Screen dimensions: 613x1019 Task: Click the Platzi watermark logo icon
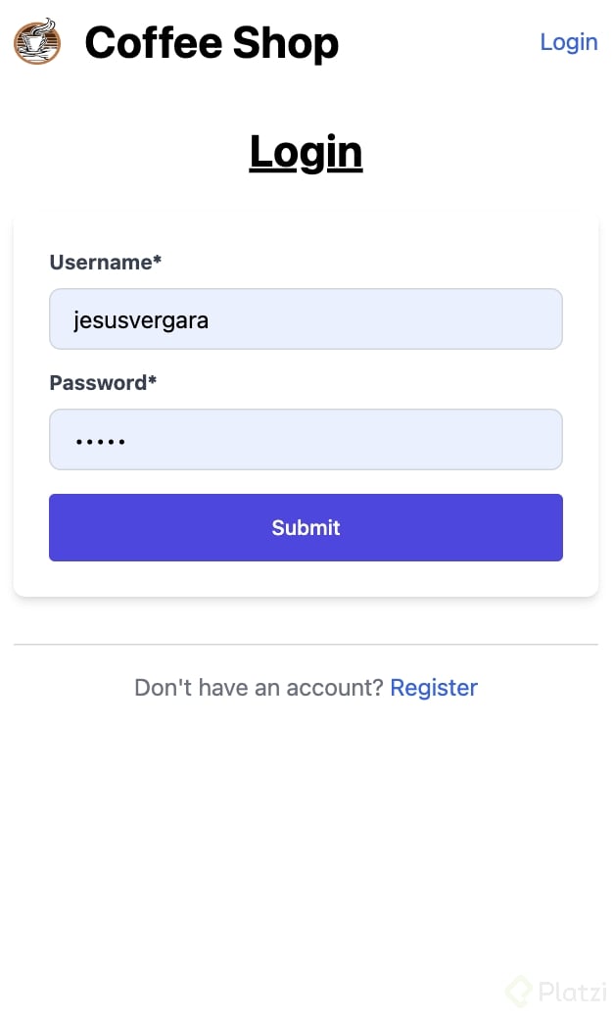[519, 992]
